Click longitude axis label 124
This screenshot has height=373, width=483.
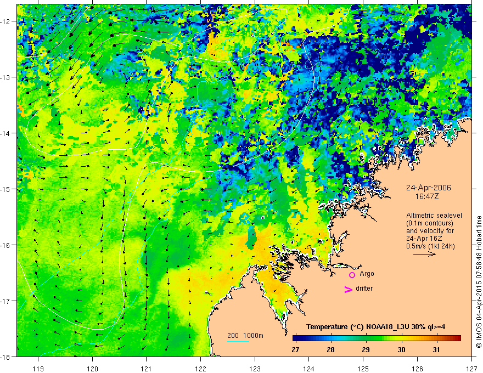click(x=309, y=369)
